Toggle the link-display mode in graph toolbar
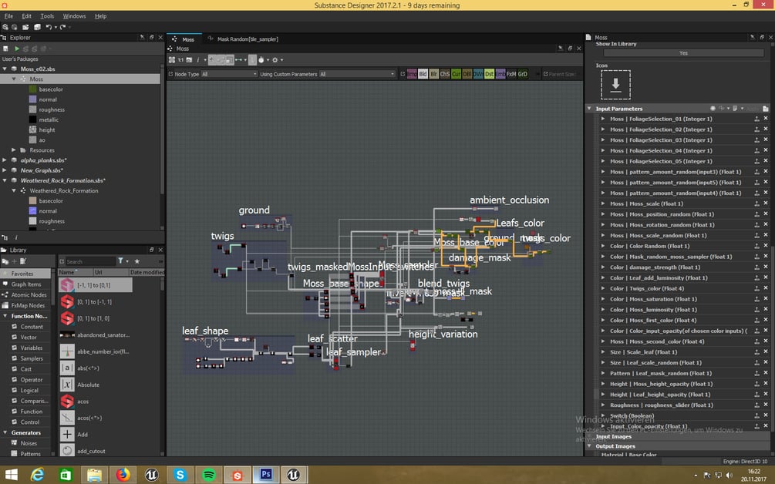This screenshot has height=484, width=775. [239, 60]
